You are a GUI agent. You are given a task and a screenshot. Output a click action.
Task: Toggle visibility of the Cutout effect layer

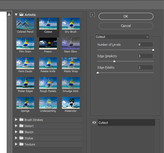94,123
